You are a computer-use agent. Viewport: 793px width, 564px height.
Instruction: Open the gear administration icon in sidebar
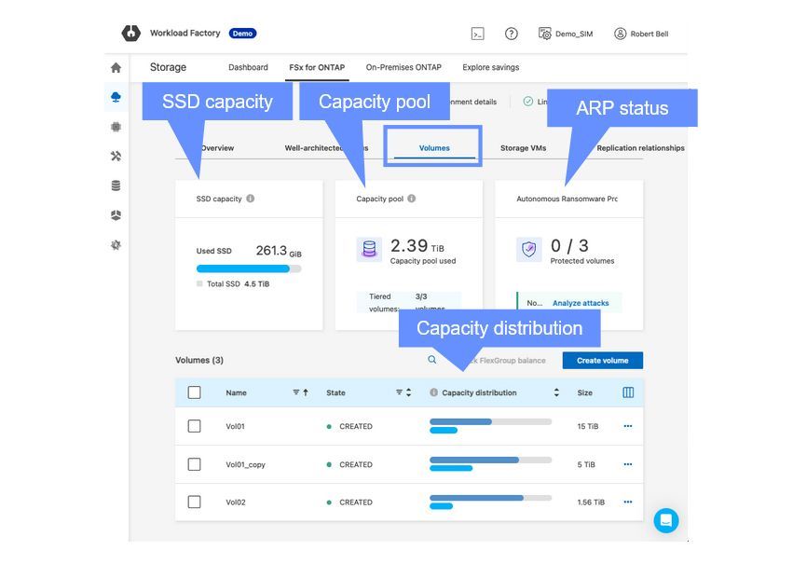(116, 245)
